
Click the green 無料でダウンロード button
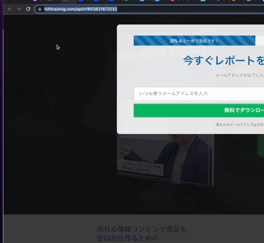point(199,110)
